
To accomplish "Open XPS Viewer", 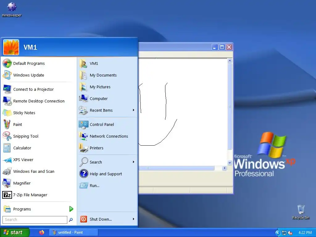I will pyautogui.click(x=38, y=160).
